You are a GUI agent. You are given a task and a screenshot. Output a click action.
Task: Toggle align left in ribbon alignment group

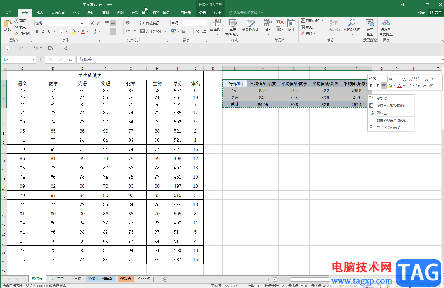coord(107,31)
